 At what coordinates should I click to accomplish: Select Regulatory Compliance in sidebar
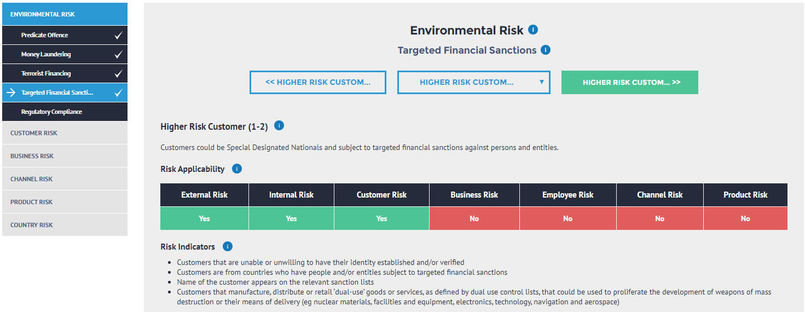tap(65, 112)
